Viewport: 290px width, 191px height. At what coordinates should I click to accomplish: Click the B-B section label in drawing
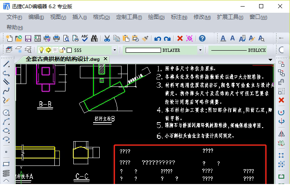coord(45,104)
